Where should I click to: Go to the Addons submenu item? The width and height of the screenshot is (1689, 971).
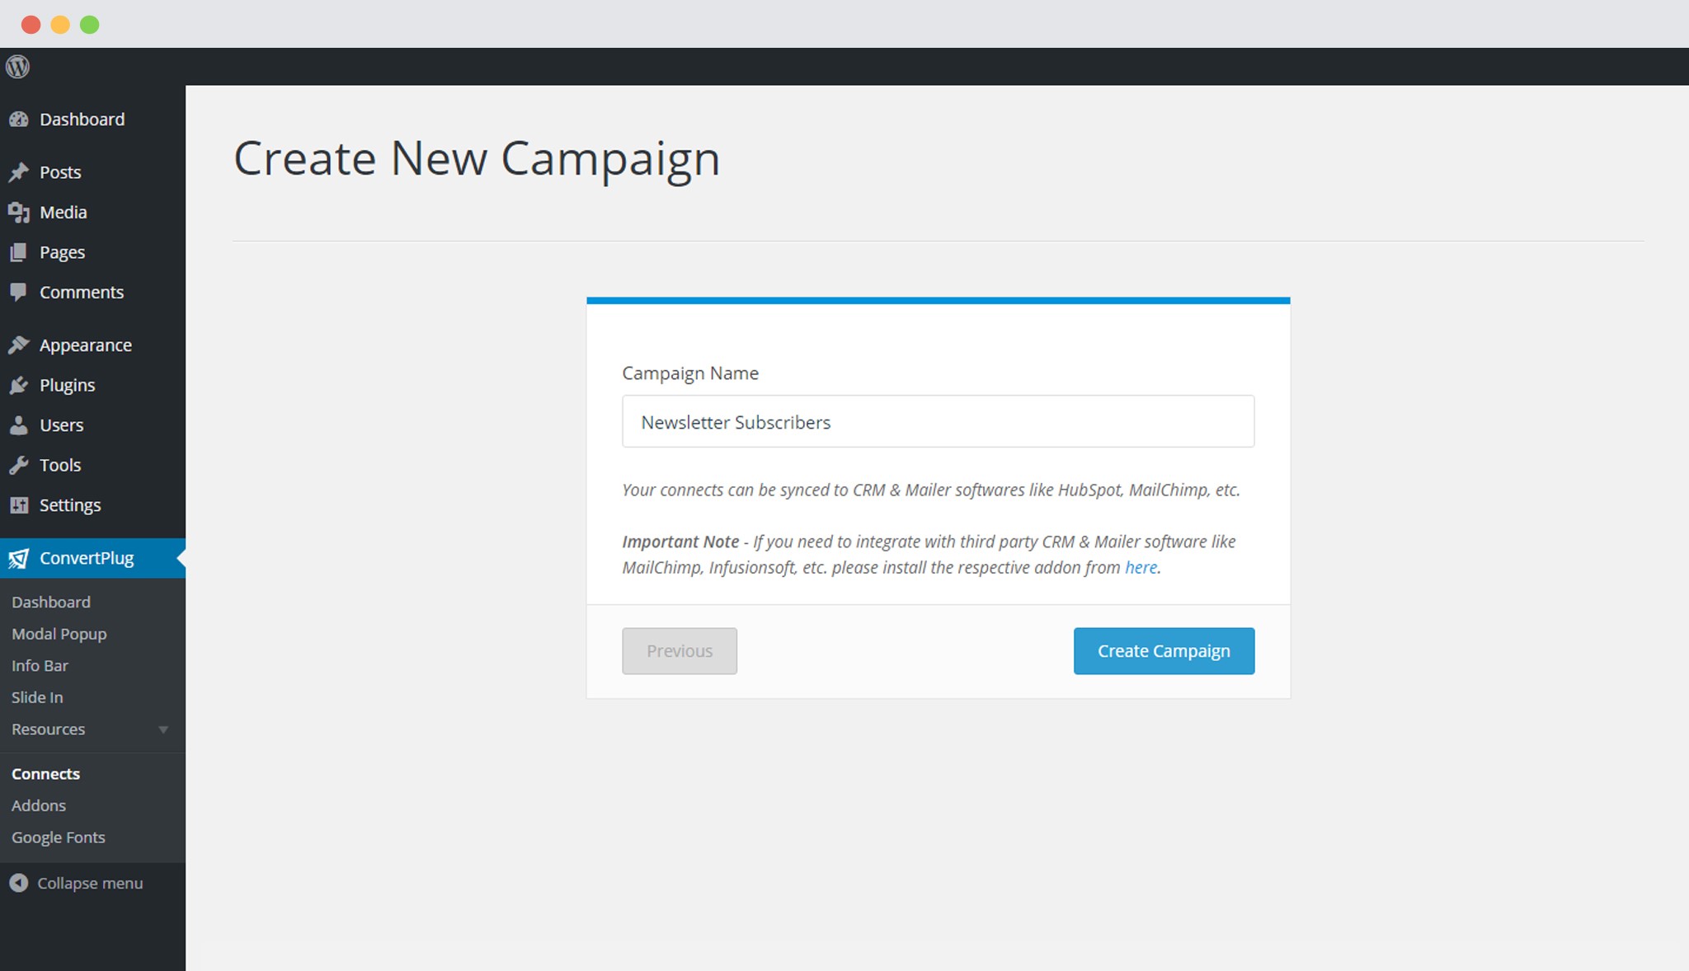click(39, 805)
